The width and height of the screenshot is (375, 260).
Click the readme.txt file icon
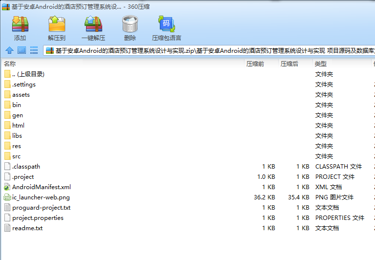coord(7,228)
